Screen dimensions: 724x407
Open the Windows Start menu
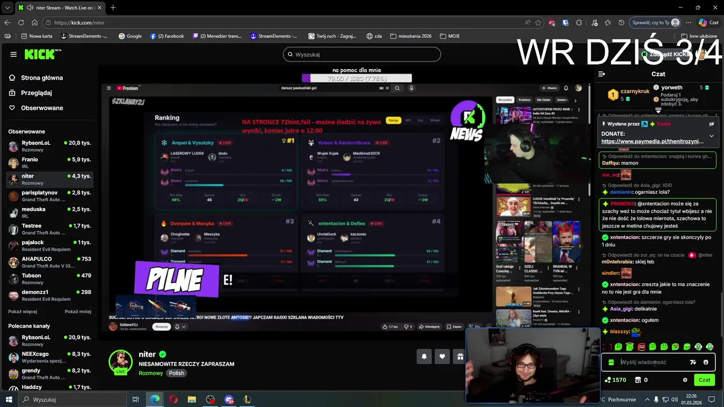[x=8, y=400]
